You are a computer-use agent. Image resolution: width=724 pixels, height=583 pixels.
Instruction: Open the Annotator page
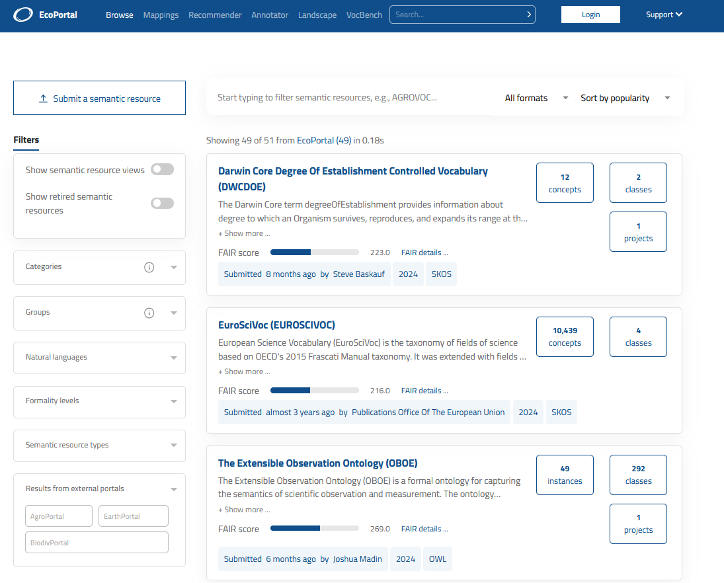(x=270, y=14)
